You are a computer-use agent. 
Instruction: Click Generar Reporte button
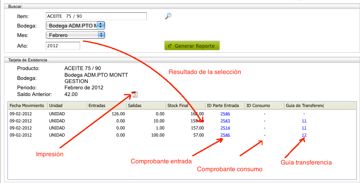(x=192, y=46)
